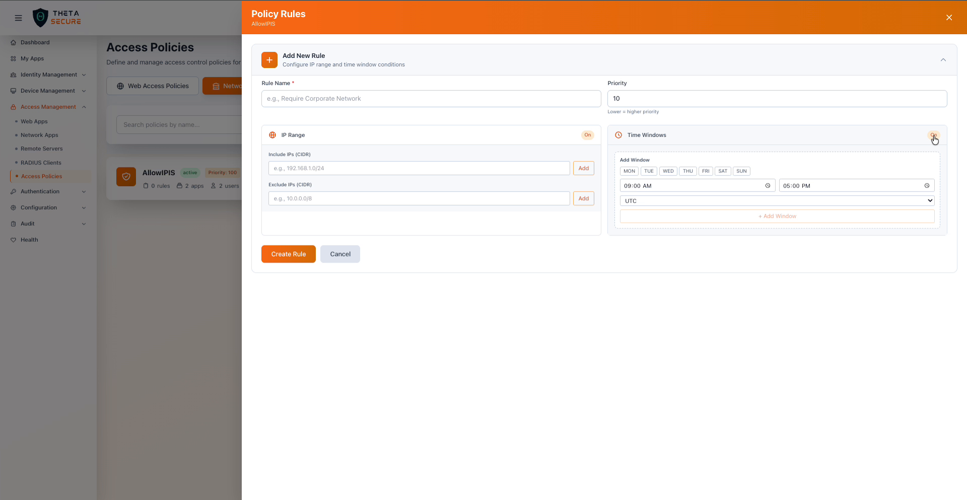The width and height of the screenshot is (967, 500).
Task: Open the hamburger navigation menu
Action: point(18,18)
